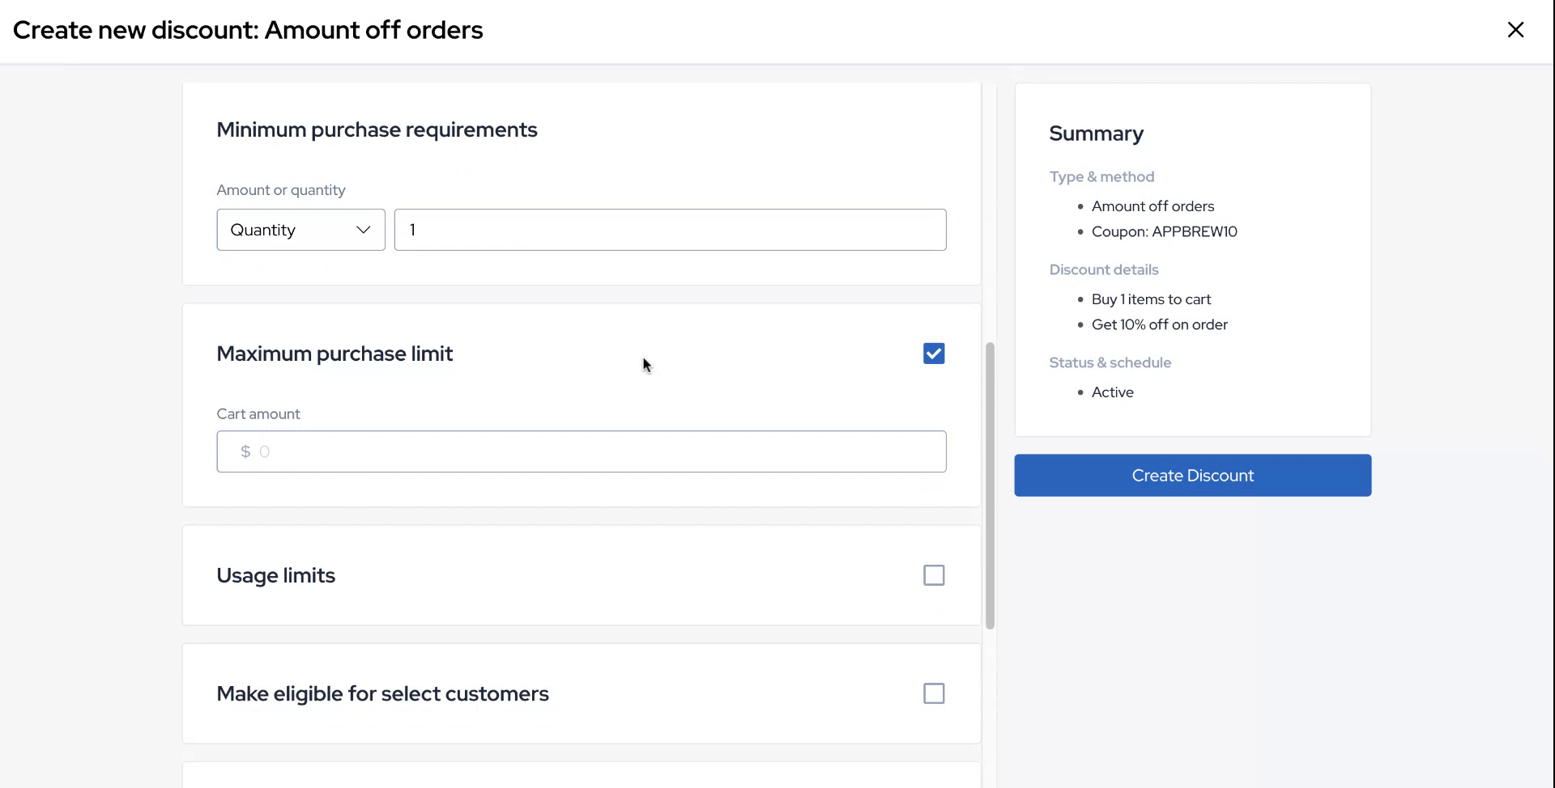Uncheck the Maximum purchase limit checkbox

tap(933, 354)
